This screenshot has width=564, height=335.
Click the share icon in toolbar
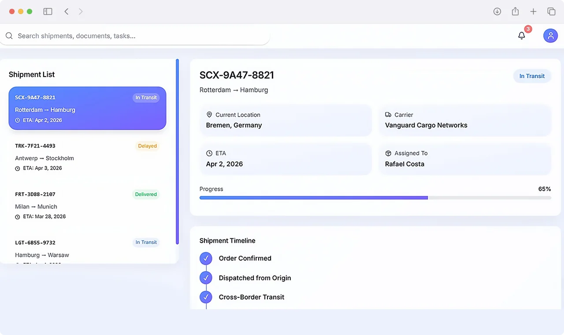tap(515, 11)
